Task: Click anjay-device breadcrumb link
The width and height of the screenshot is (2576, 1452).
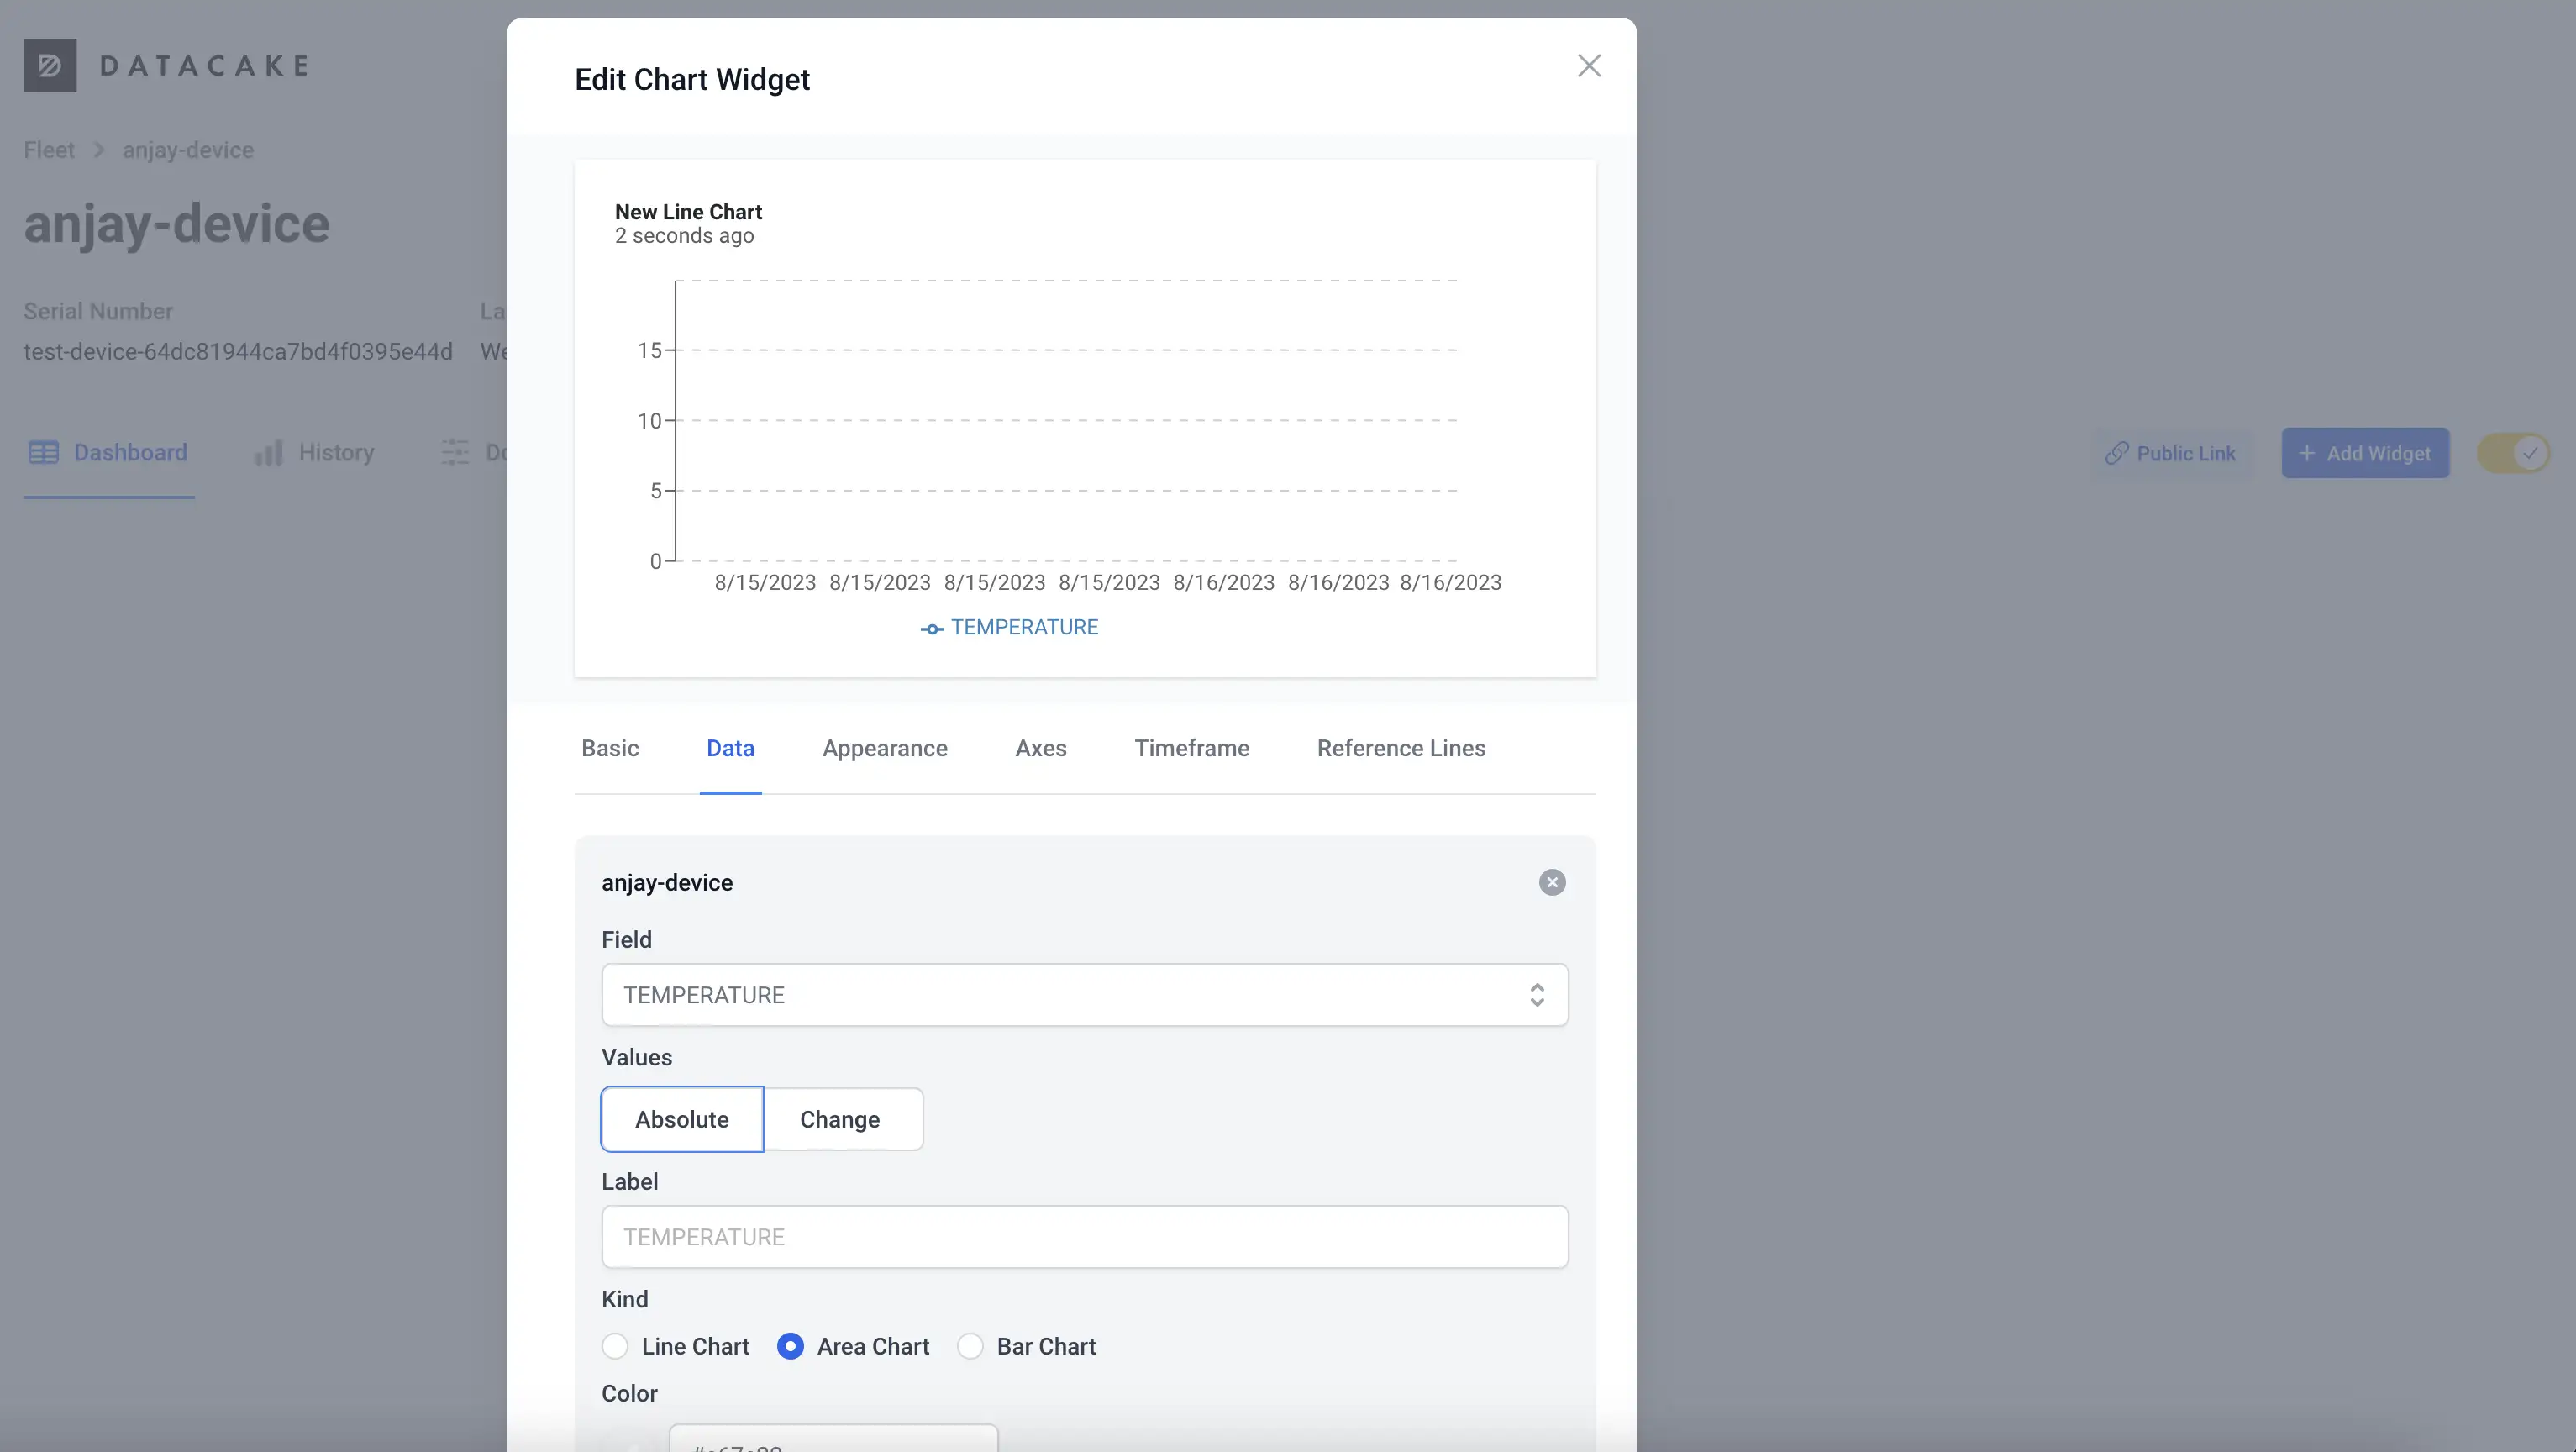Action: pos(188,150)
